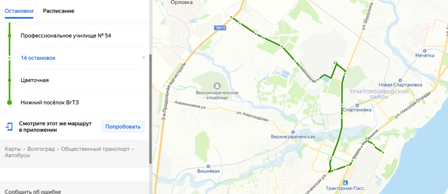Select the Спартановка station marker
Image resolution: width=448 pixels, height=194 pixels.
point(357,105)
